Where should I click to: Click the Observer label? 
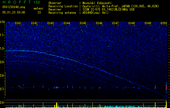pos(55,3)
